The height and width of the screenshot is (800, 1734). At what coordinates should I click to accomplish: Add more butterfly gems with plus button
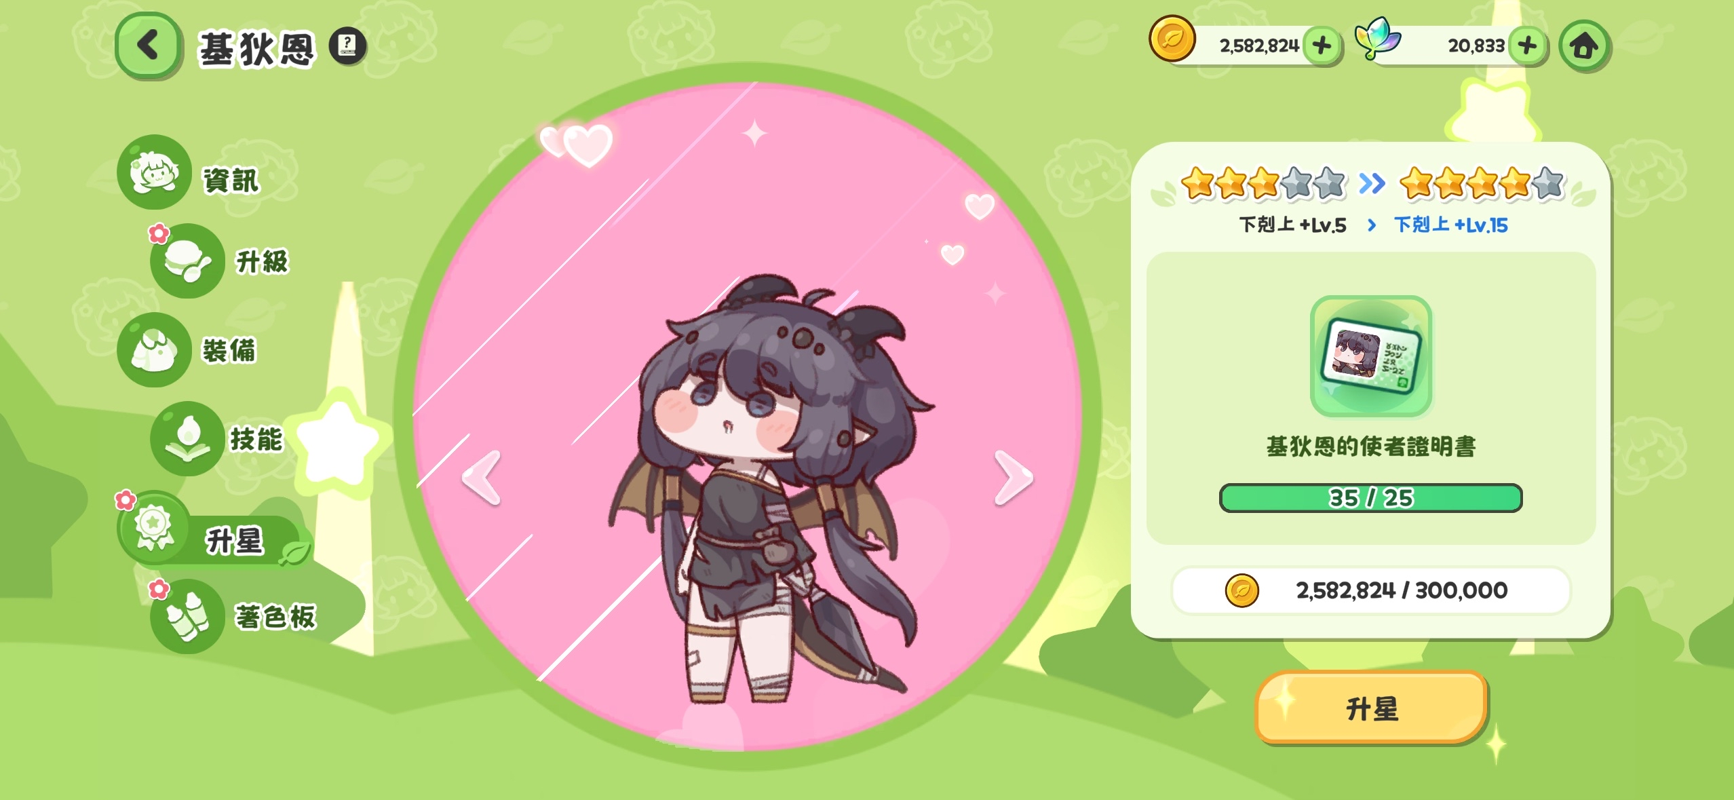1528,46
